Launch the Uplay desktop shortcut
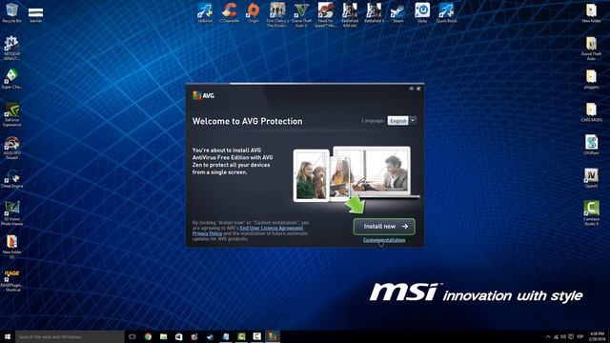 pyautogui.click(x=422, y=12)
